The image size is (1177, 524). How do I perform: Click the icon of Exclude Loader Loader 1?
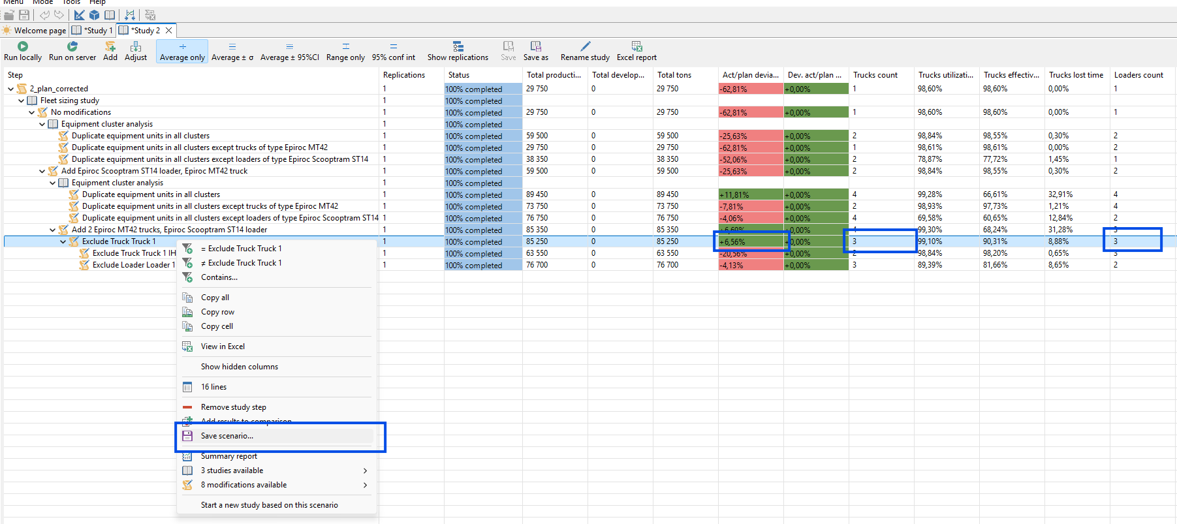(84, 265)
